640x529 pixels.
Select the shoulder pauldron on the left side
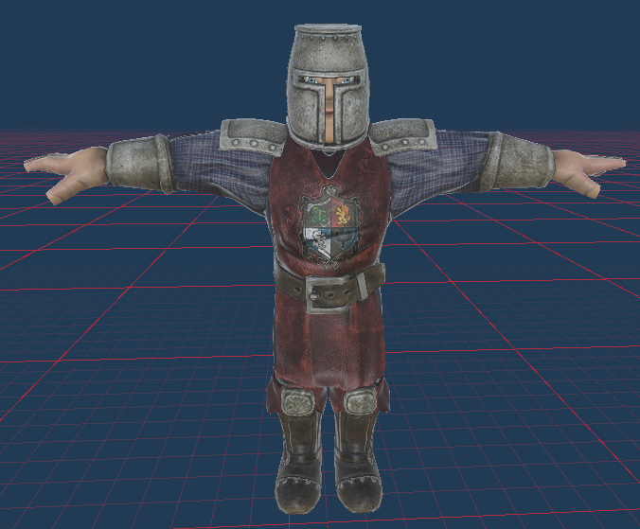(253, 138)
